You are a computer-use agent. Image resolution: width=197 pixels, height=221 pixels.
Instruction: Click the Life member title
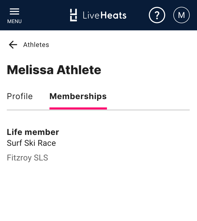[33, 132]
